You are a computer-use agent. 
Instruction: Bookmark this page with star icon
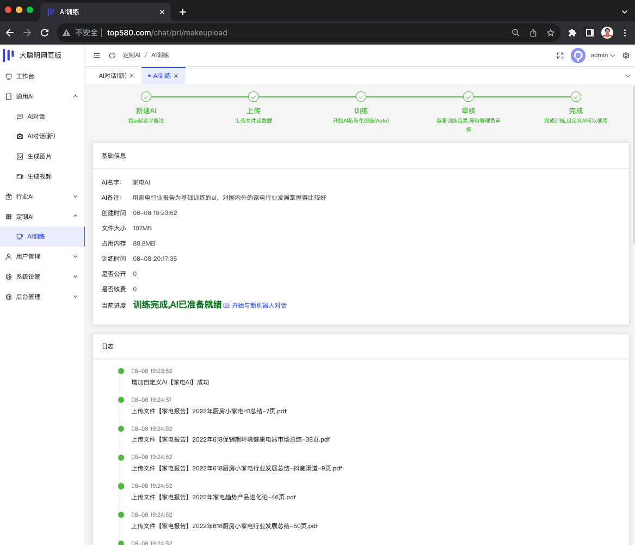coord(550,33)
